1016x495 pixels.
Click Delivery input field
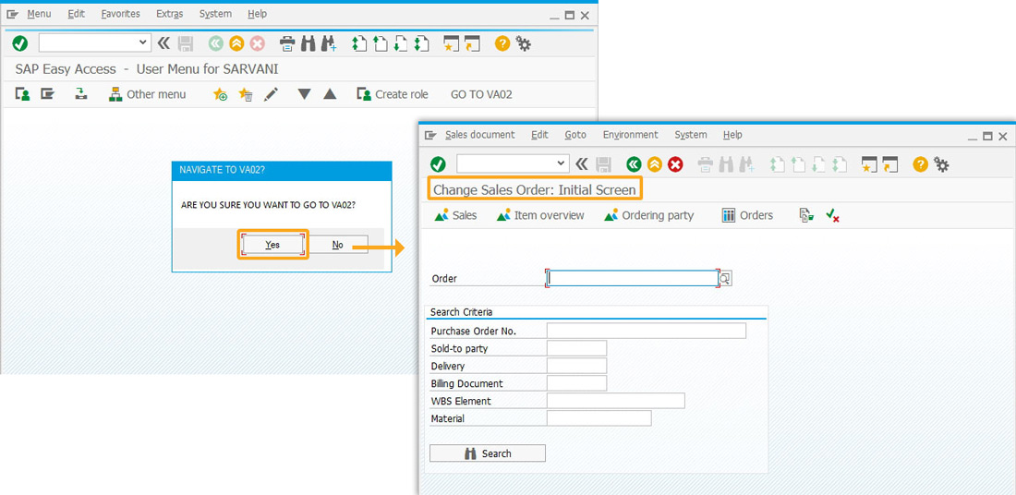tap(576, 366)
